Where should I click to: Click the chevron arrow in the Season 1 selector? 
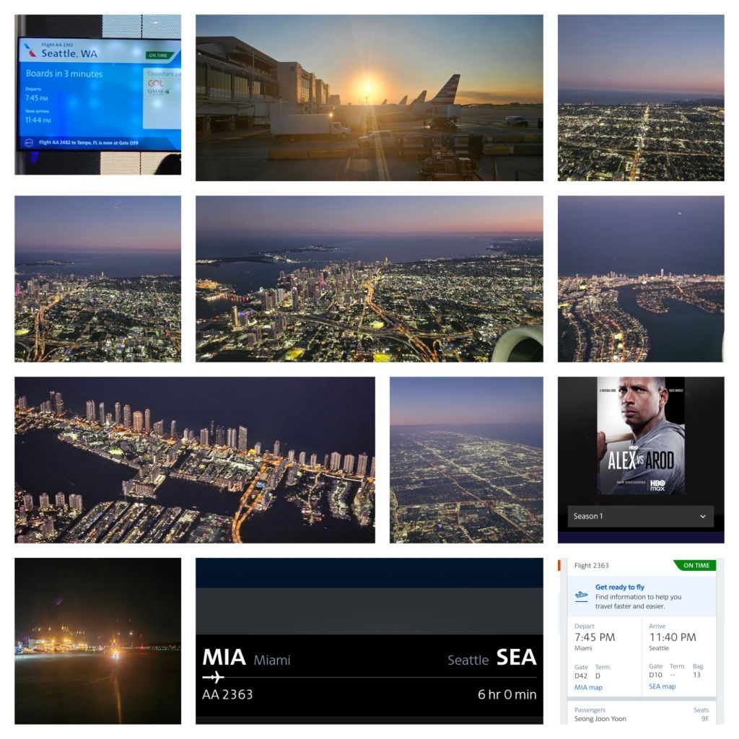tap(703, 517)
